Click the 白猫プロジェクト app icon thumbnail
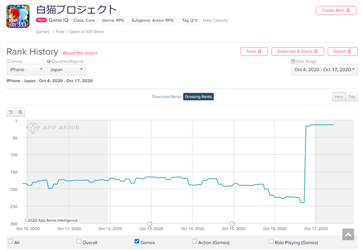Image resolution: width=362 pixels, height=250 pixels. coord(18,16)
